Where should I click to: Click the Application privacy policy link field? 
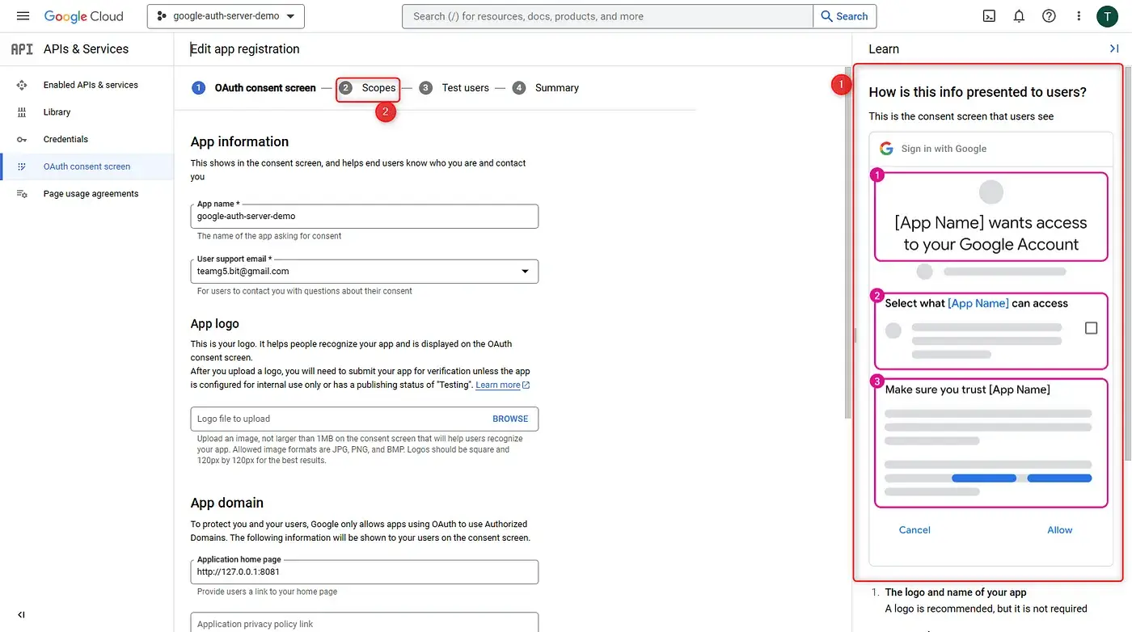click(x=364, y=623)
